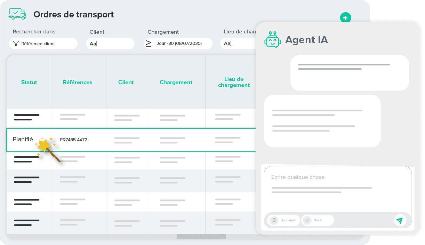
Task: Click the funnel filter icon in Référence client field
Action: pyautogui.click(x=16, y=43)
